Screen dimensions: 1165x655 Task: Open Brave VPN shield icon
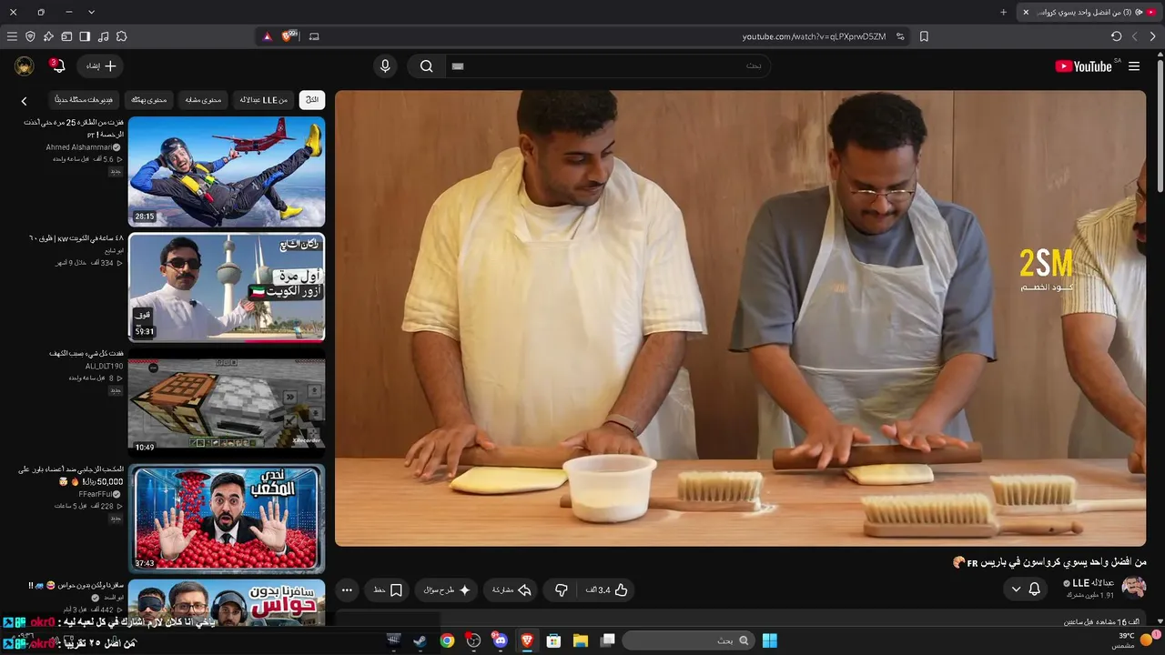tap(30, 36)
